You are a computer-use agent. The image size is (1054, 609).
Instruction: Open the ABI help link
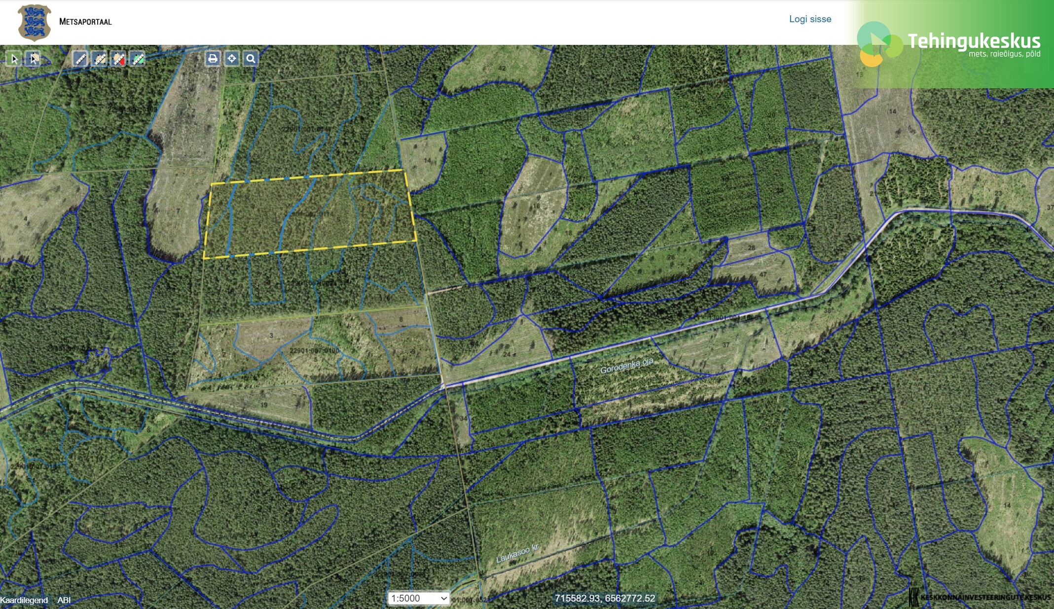(x=64, y=600)
